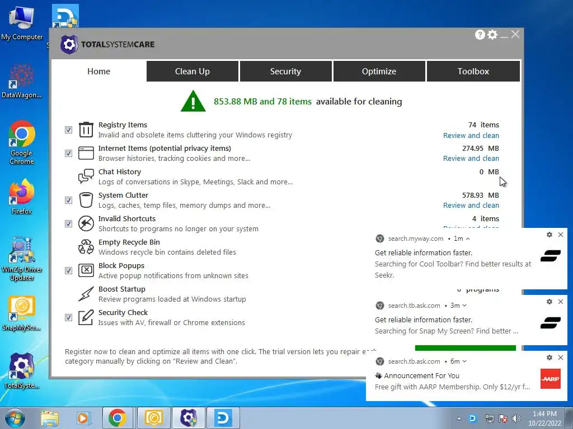Open blue D app taskbar button
The height and width of the screenshot is (429, 573).
pyautogui.click(x=223, y=418)
